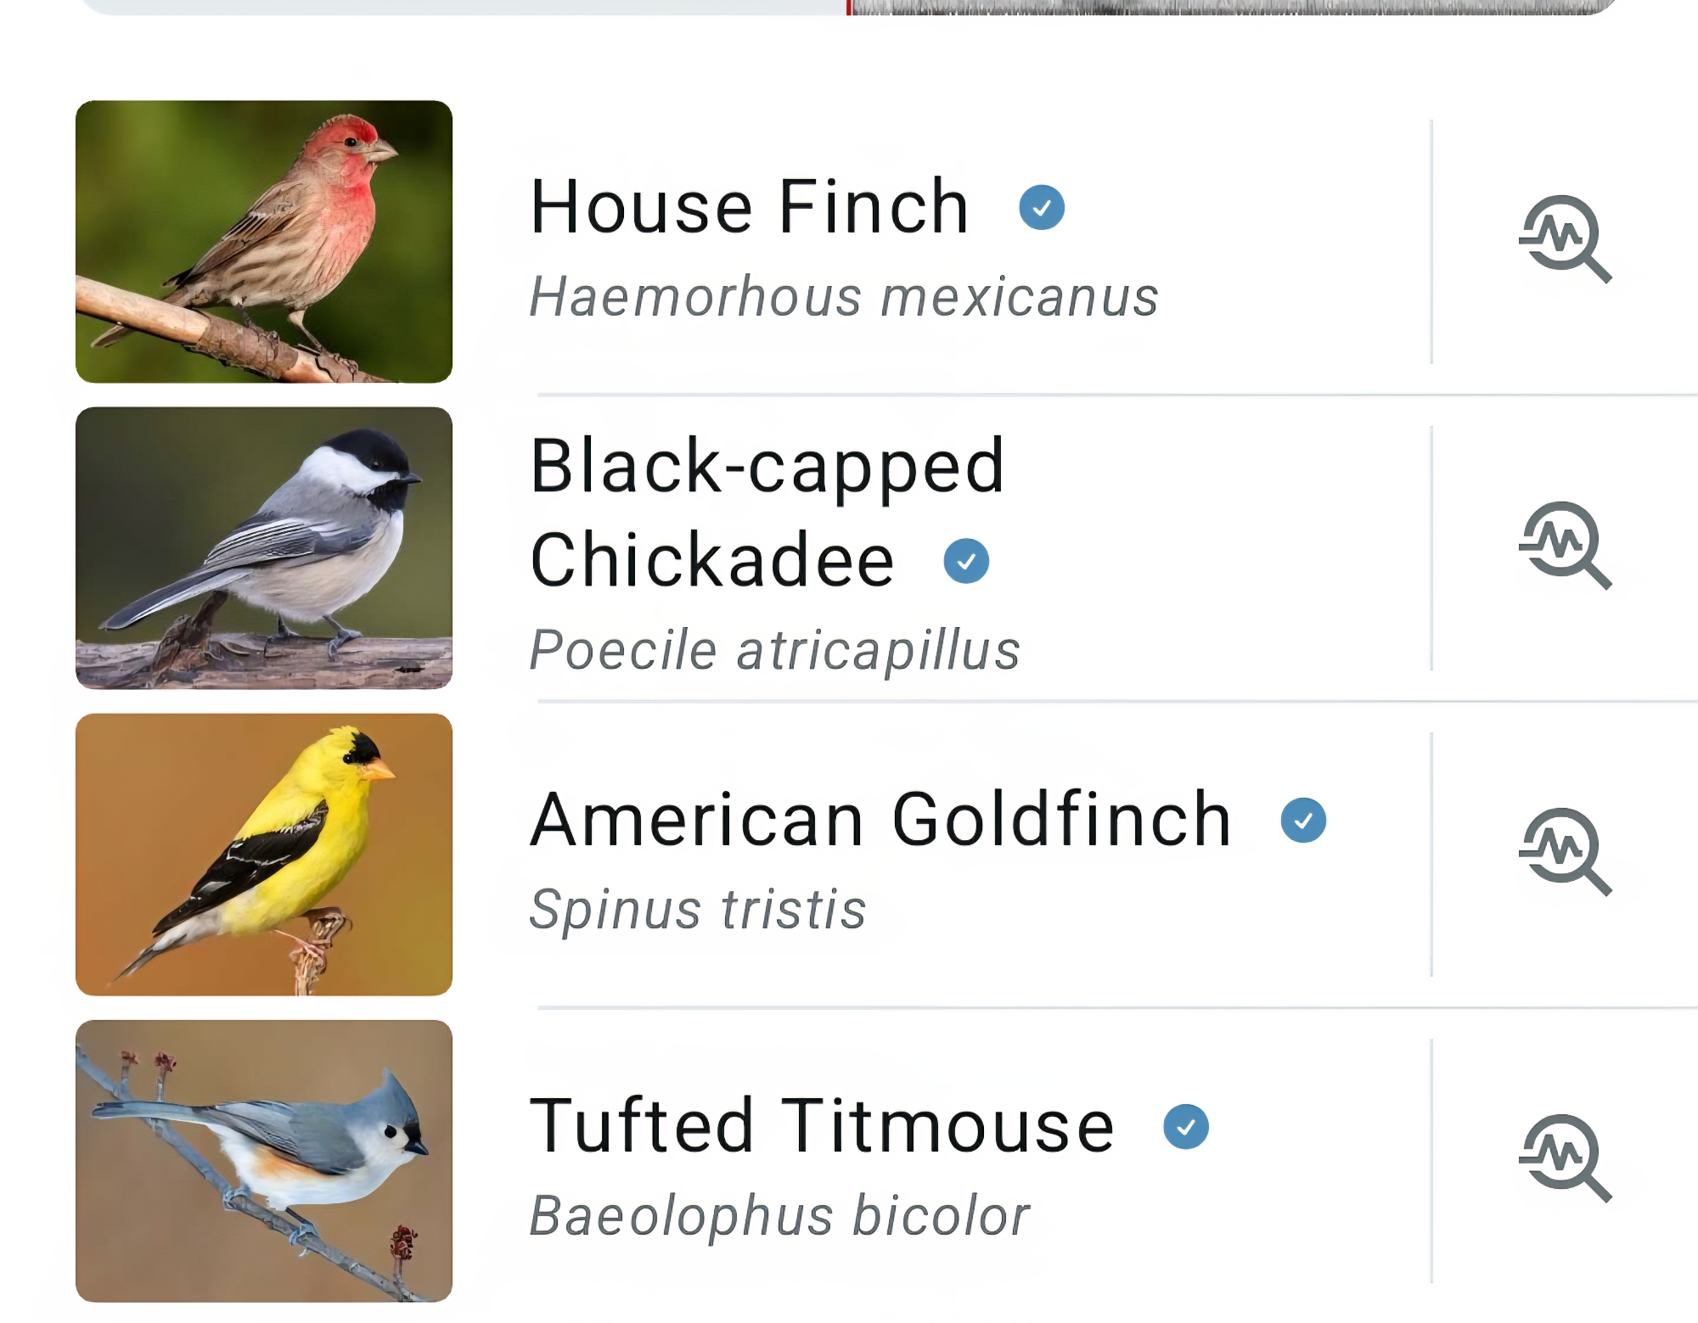The height and width of the screenshot is (1323, 1698).
Task: Click verified badge beside Tufted Titmouse
Action: point(1185,1126)
